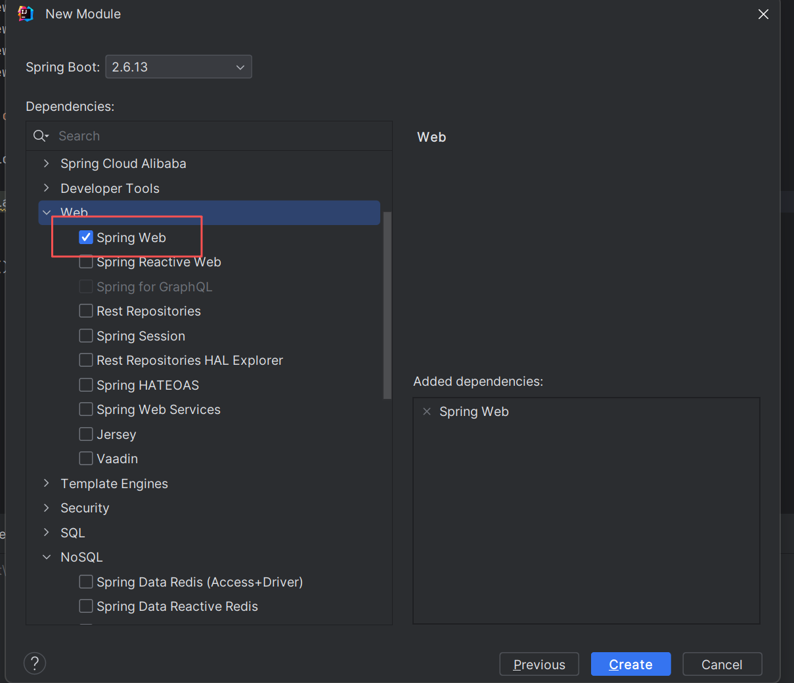The image size is (794, 683).
Task: Select the Spring Cloud Alibaba label
Action: (x=123, y=163)
